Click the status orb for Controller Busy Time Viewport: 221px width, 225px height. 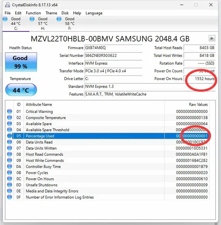(x=9, y=166)
